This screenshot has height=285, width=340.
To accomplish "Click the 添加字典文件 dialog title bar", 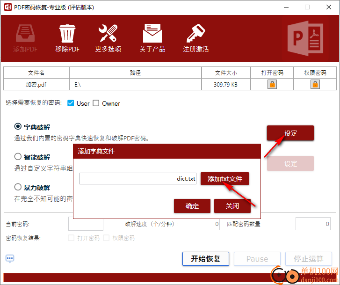I will (167, 151).
